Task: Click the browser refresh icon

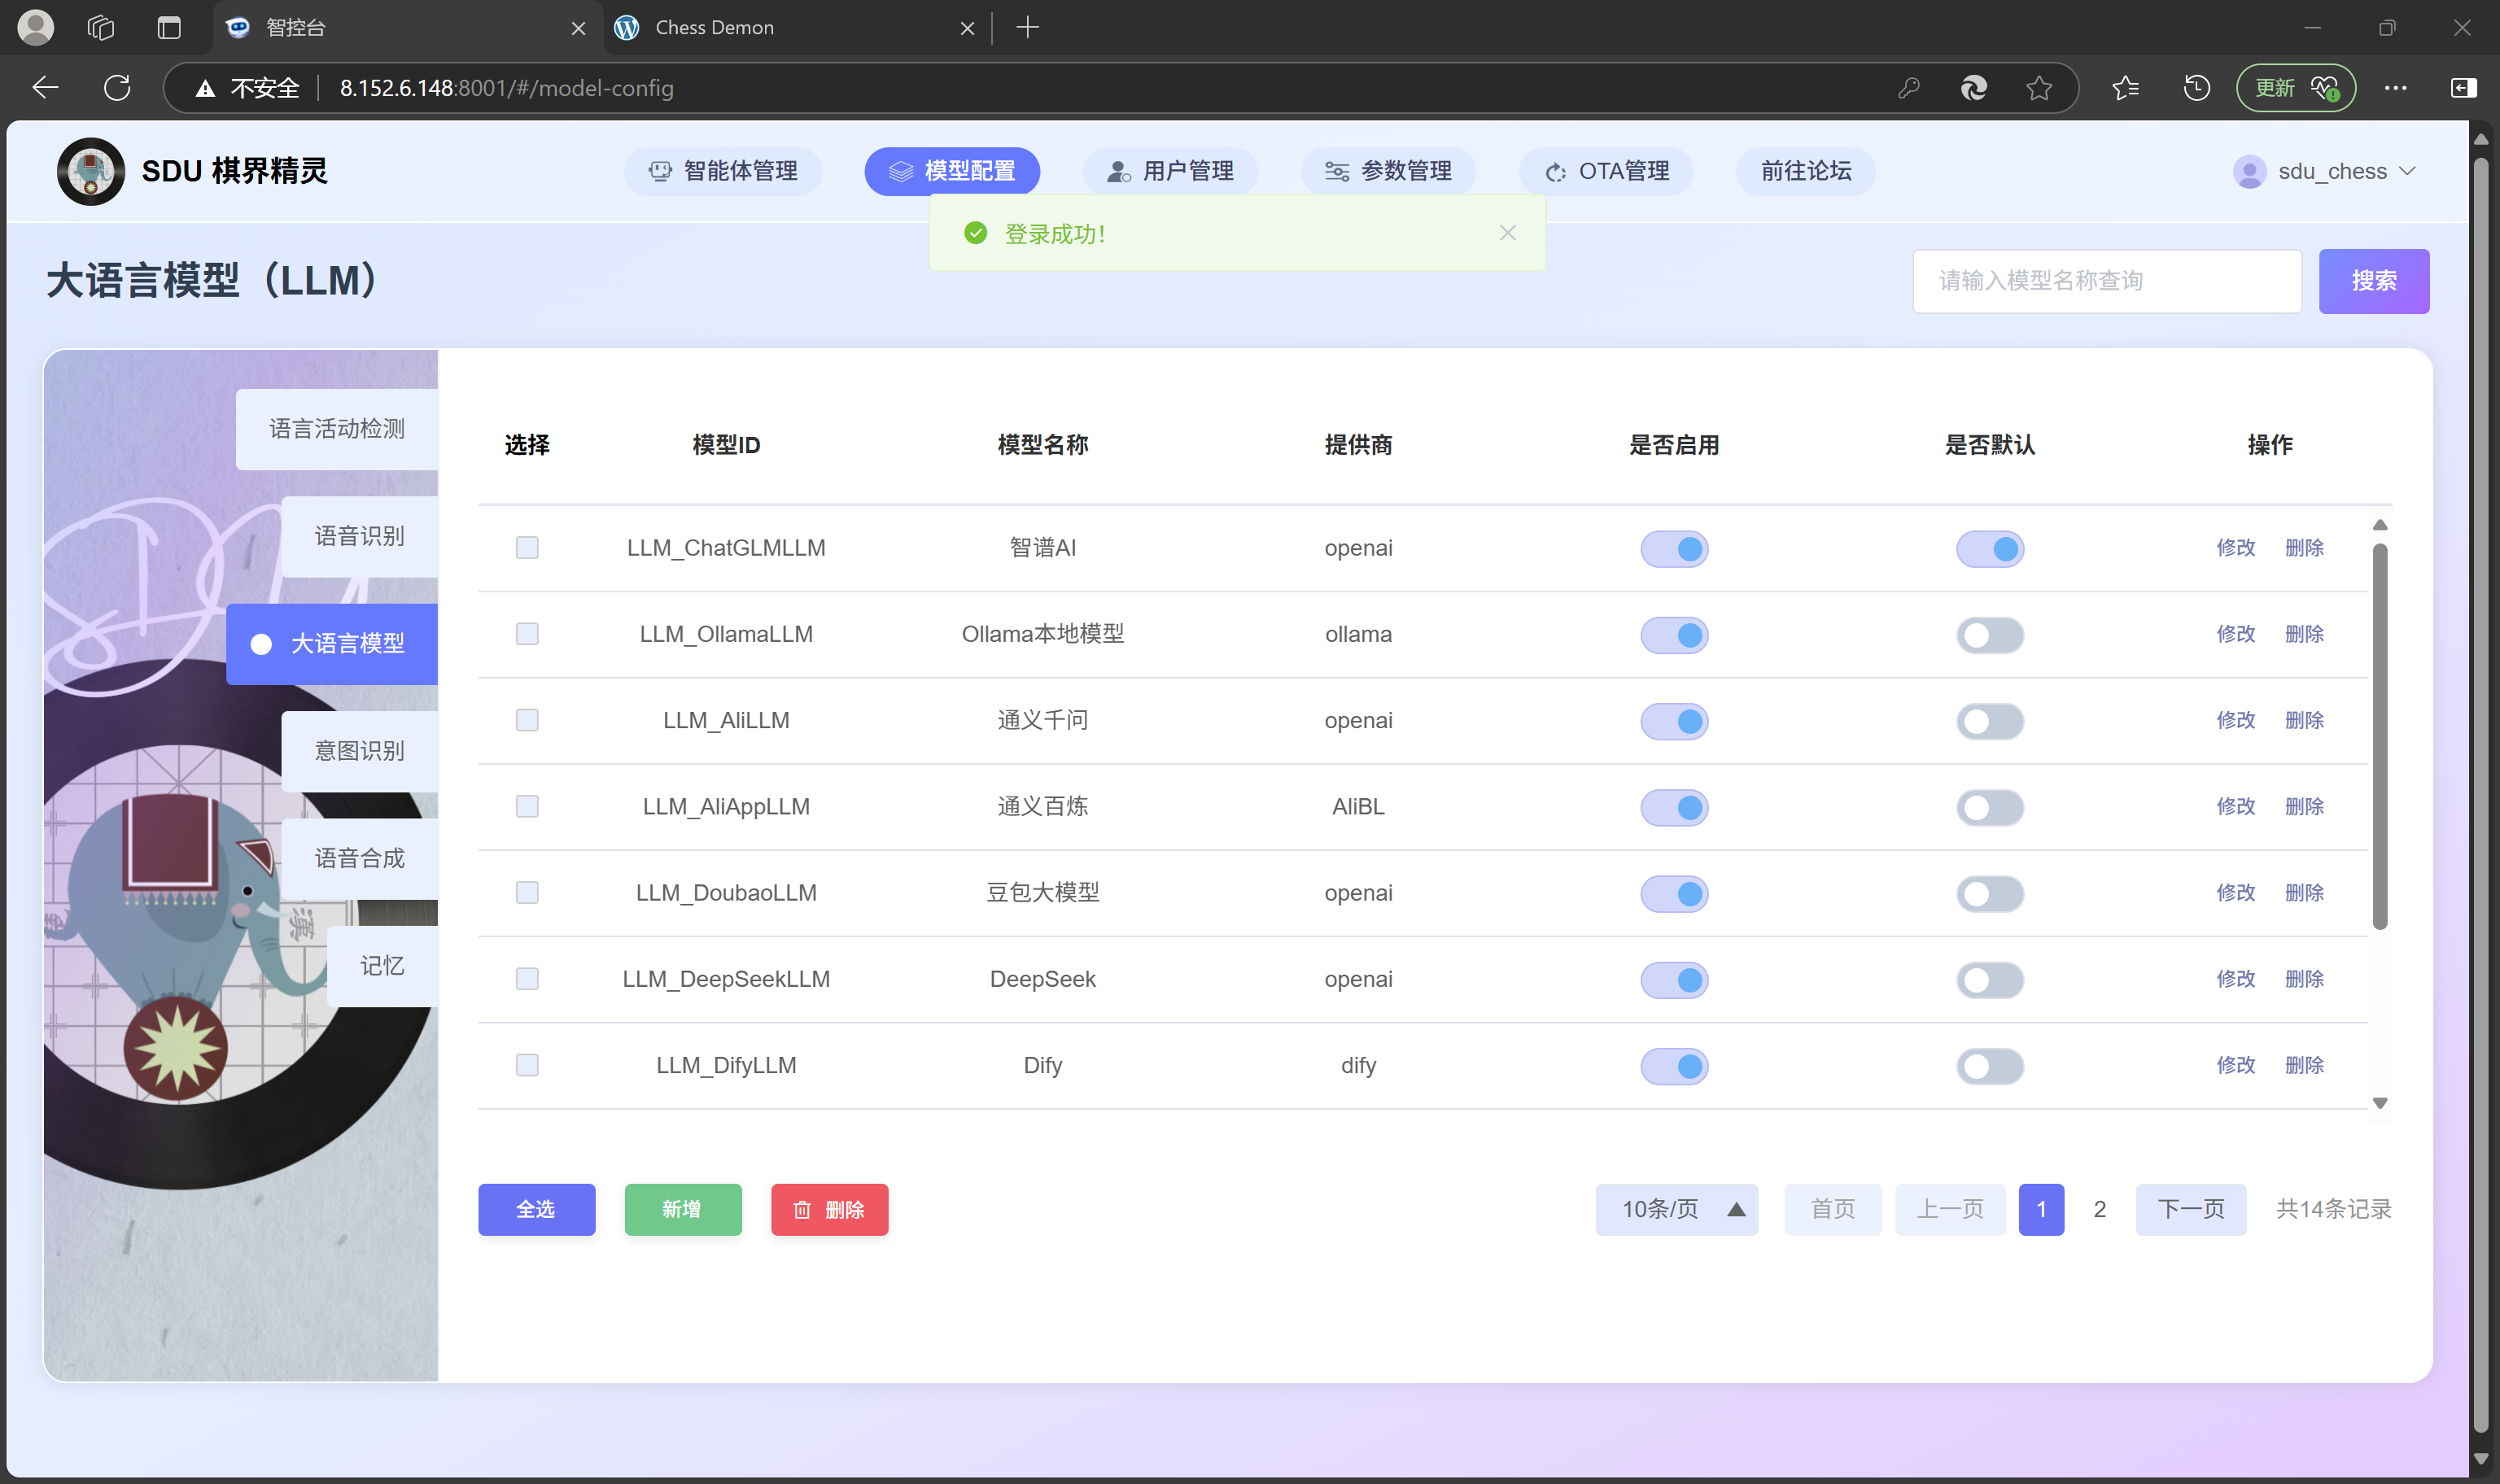Action: [x=117, y=88]
